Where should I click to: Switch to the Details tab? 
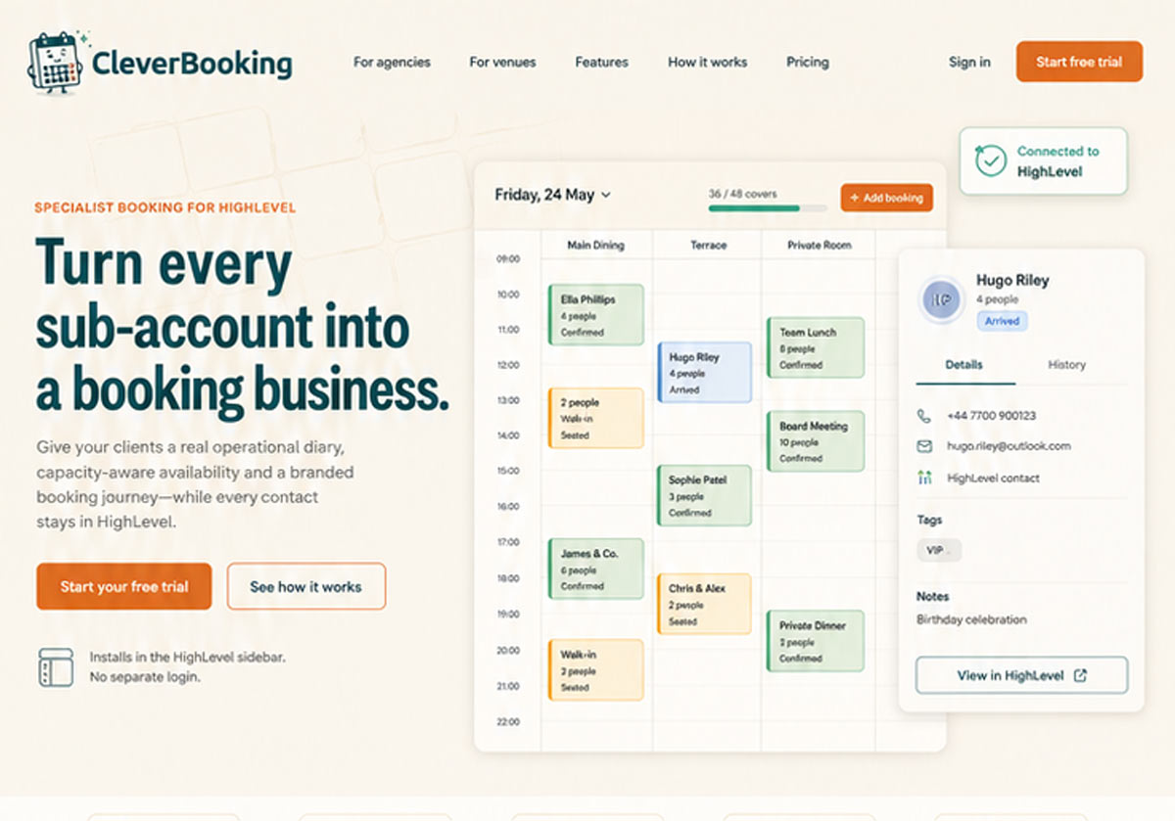click(964, 365)
